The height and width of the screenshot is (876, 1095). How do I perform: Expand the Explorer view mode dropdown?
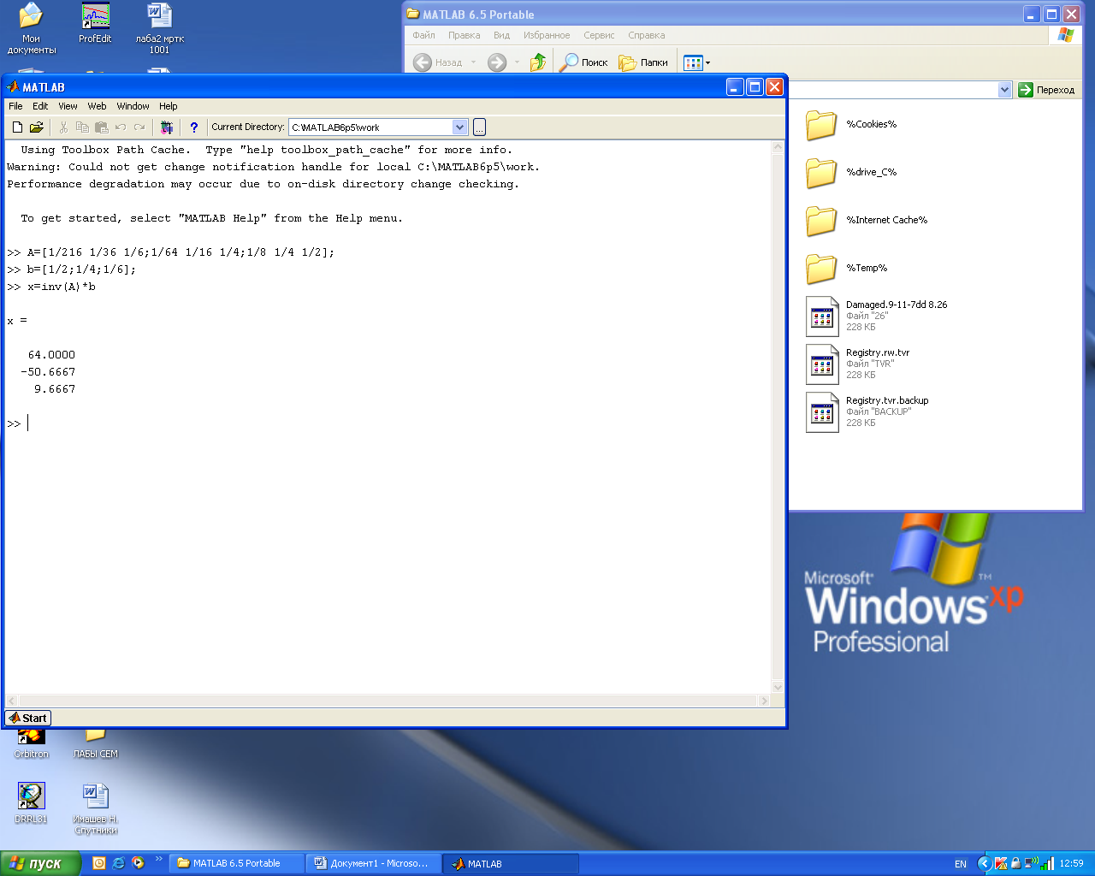tap(707, 62)
